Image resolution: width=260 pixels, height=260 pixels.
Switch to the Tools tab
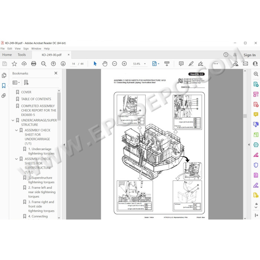(22, 55)
